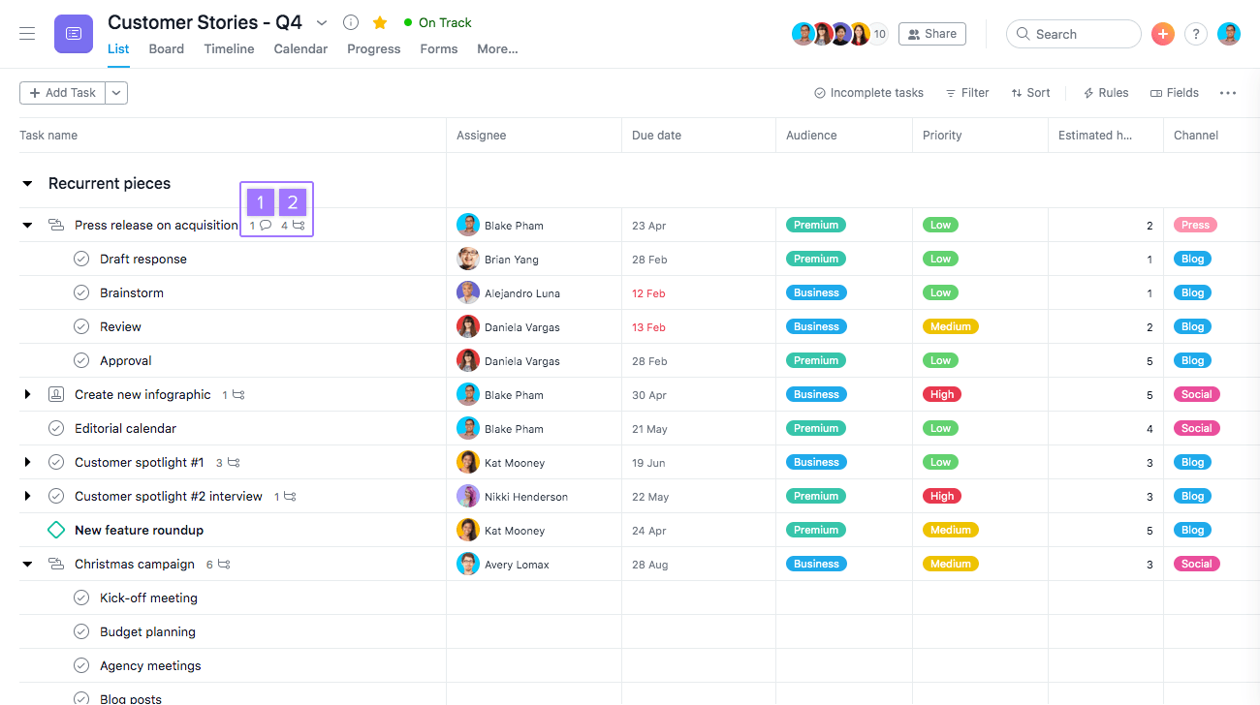Mark Draft response task complete
Image resolution: width=1260 pixels, height=705 pixels.
point(81,259)
